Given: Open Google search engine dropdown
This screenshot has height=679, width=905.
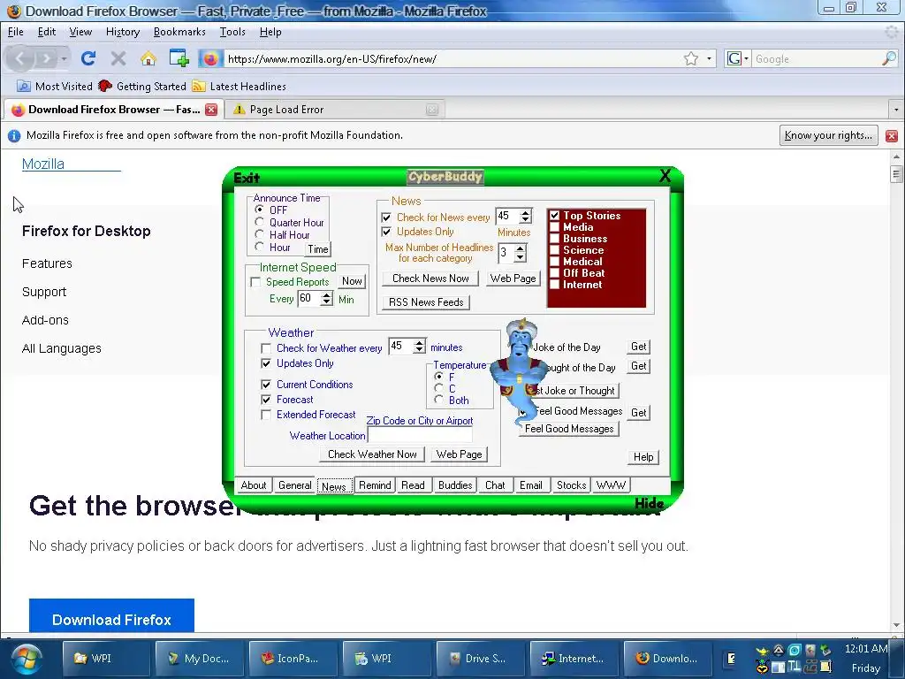Looking at the screenshot, I should tap(737, 58).
